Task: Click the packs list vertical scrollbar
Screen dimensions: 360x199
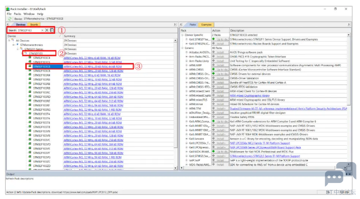Action: tap(348, 100)
